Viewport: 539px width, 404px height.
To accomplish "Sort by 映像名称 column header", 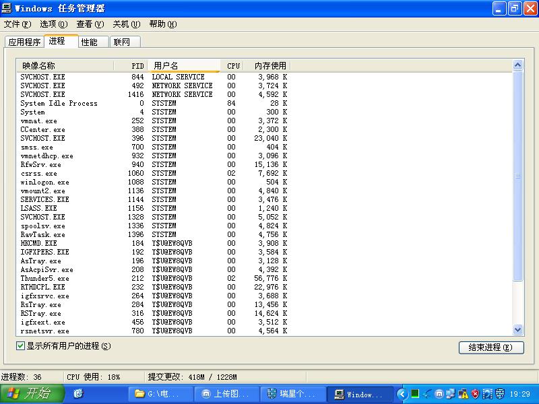I will (x=65, y=65).
